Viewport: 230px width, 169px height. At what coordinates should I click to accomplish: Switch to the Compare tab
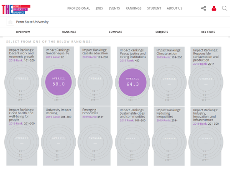(x=115, y=32)
